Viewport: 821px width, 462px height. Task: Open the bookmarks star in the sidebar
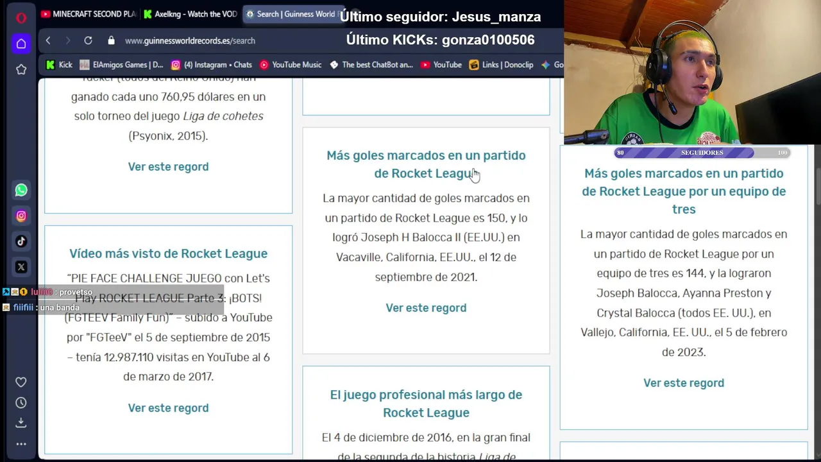click(21, 69)
